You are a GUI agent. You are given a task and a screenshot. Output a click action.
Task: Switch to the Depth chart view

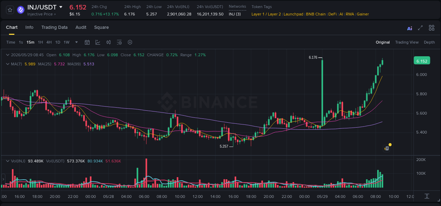tap(429, 42)
